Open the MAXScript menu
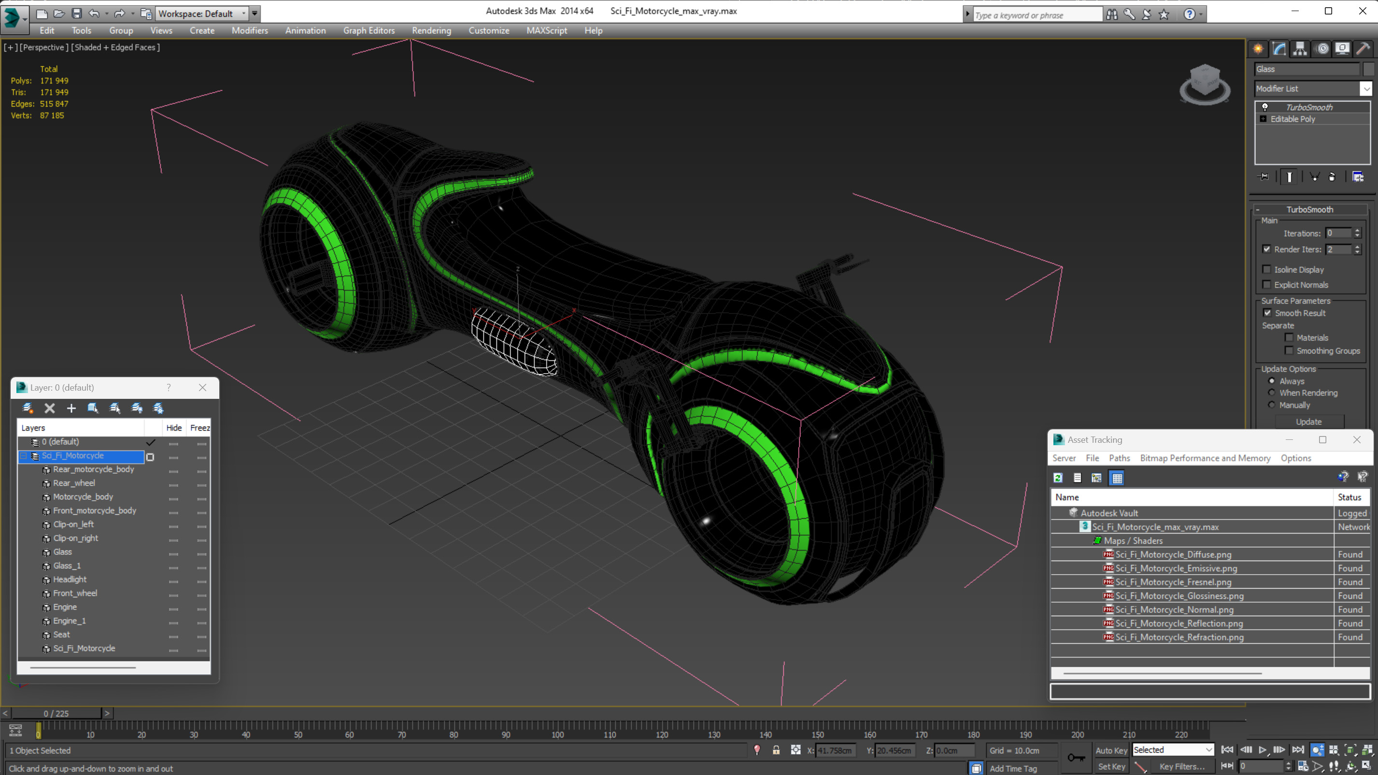Screen dimensions: 1378x775 click(546, 30)
